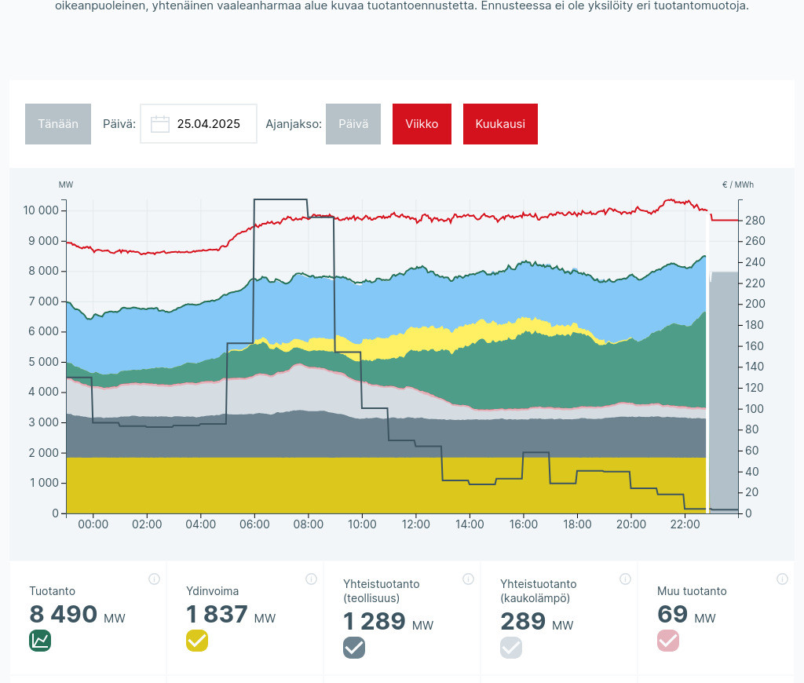The width and height of the screenshot is (804, 683).
Task: Toggle Yhteistuotanto (teollisuus) checkbox
Action: point(354,648)
